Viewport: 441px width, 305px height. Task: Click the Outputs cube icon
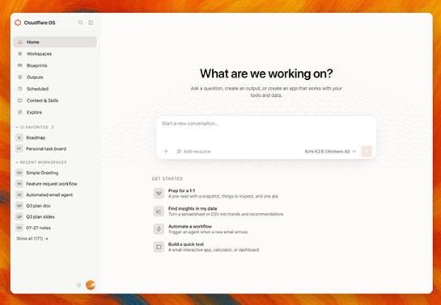point(20,77)
